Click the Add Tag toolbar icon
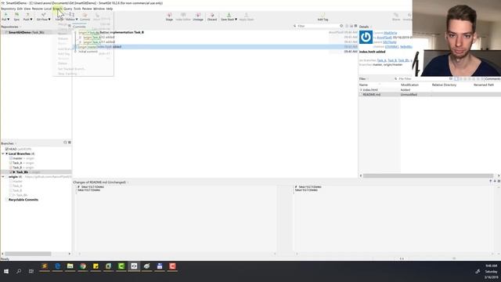501x282 pixels. tap(323, 15)
